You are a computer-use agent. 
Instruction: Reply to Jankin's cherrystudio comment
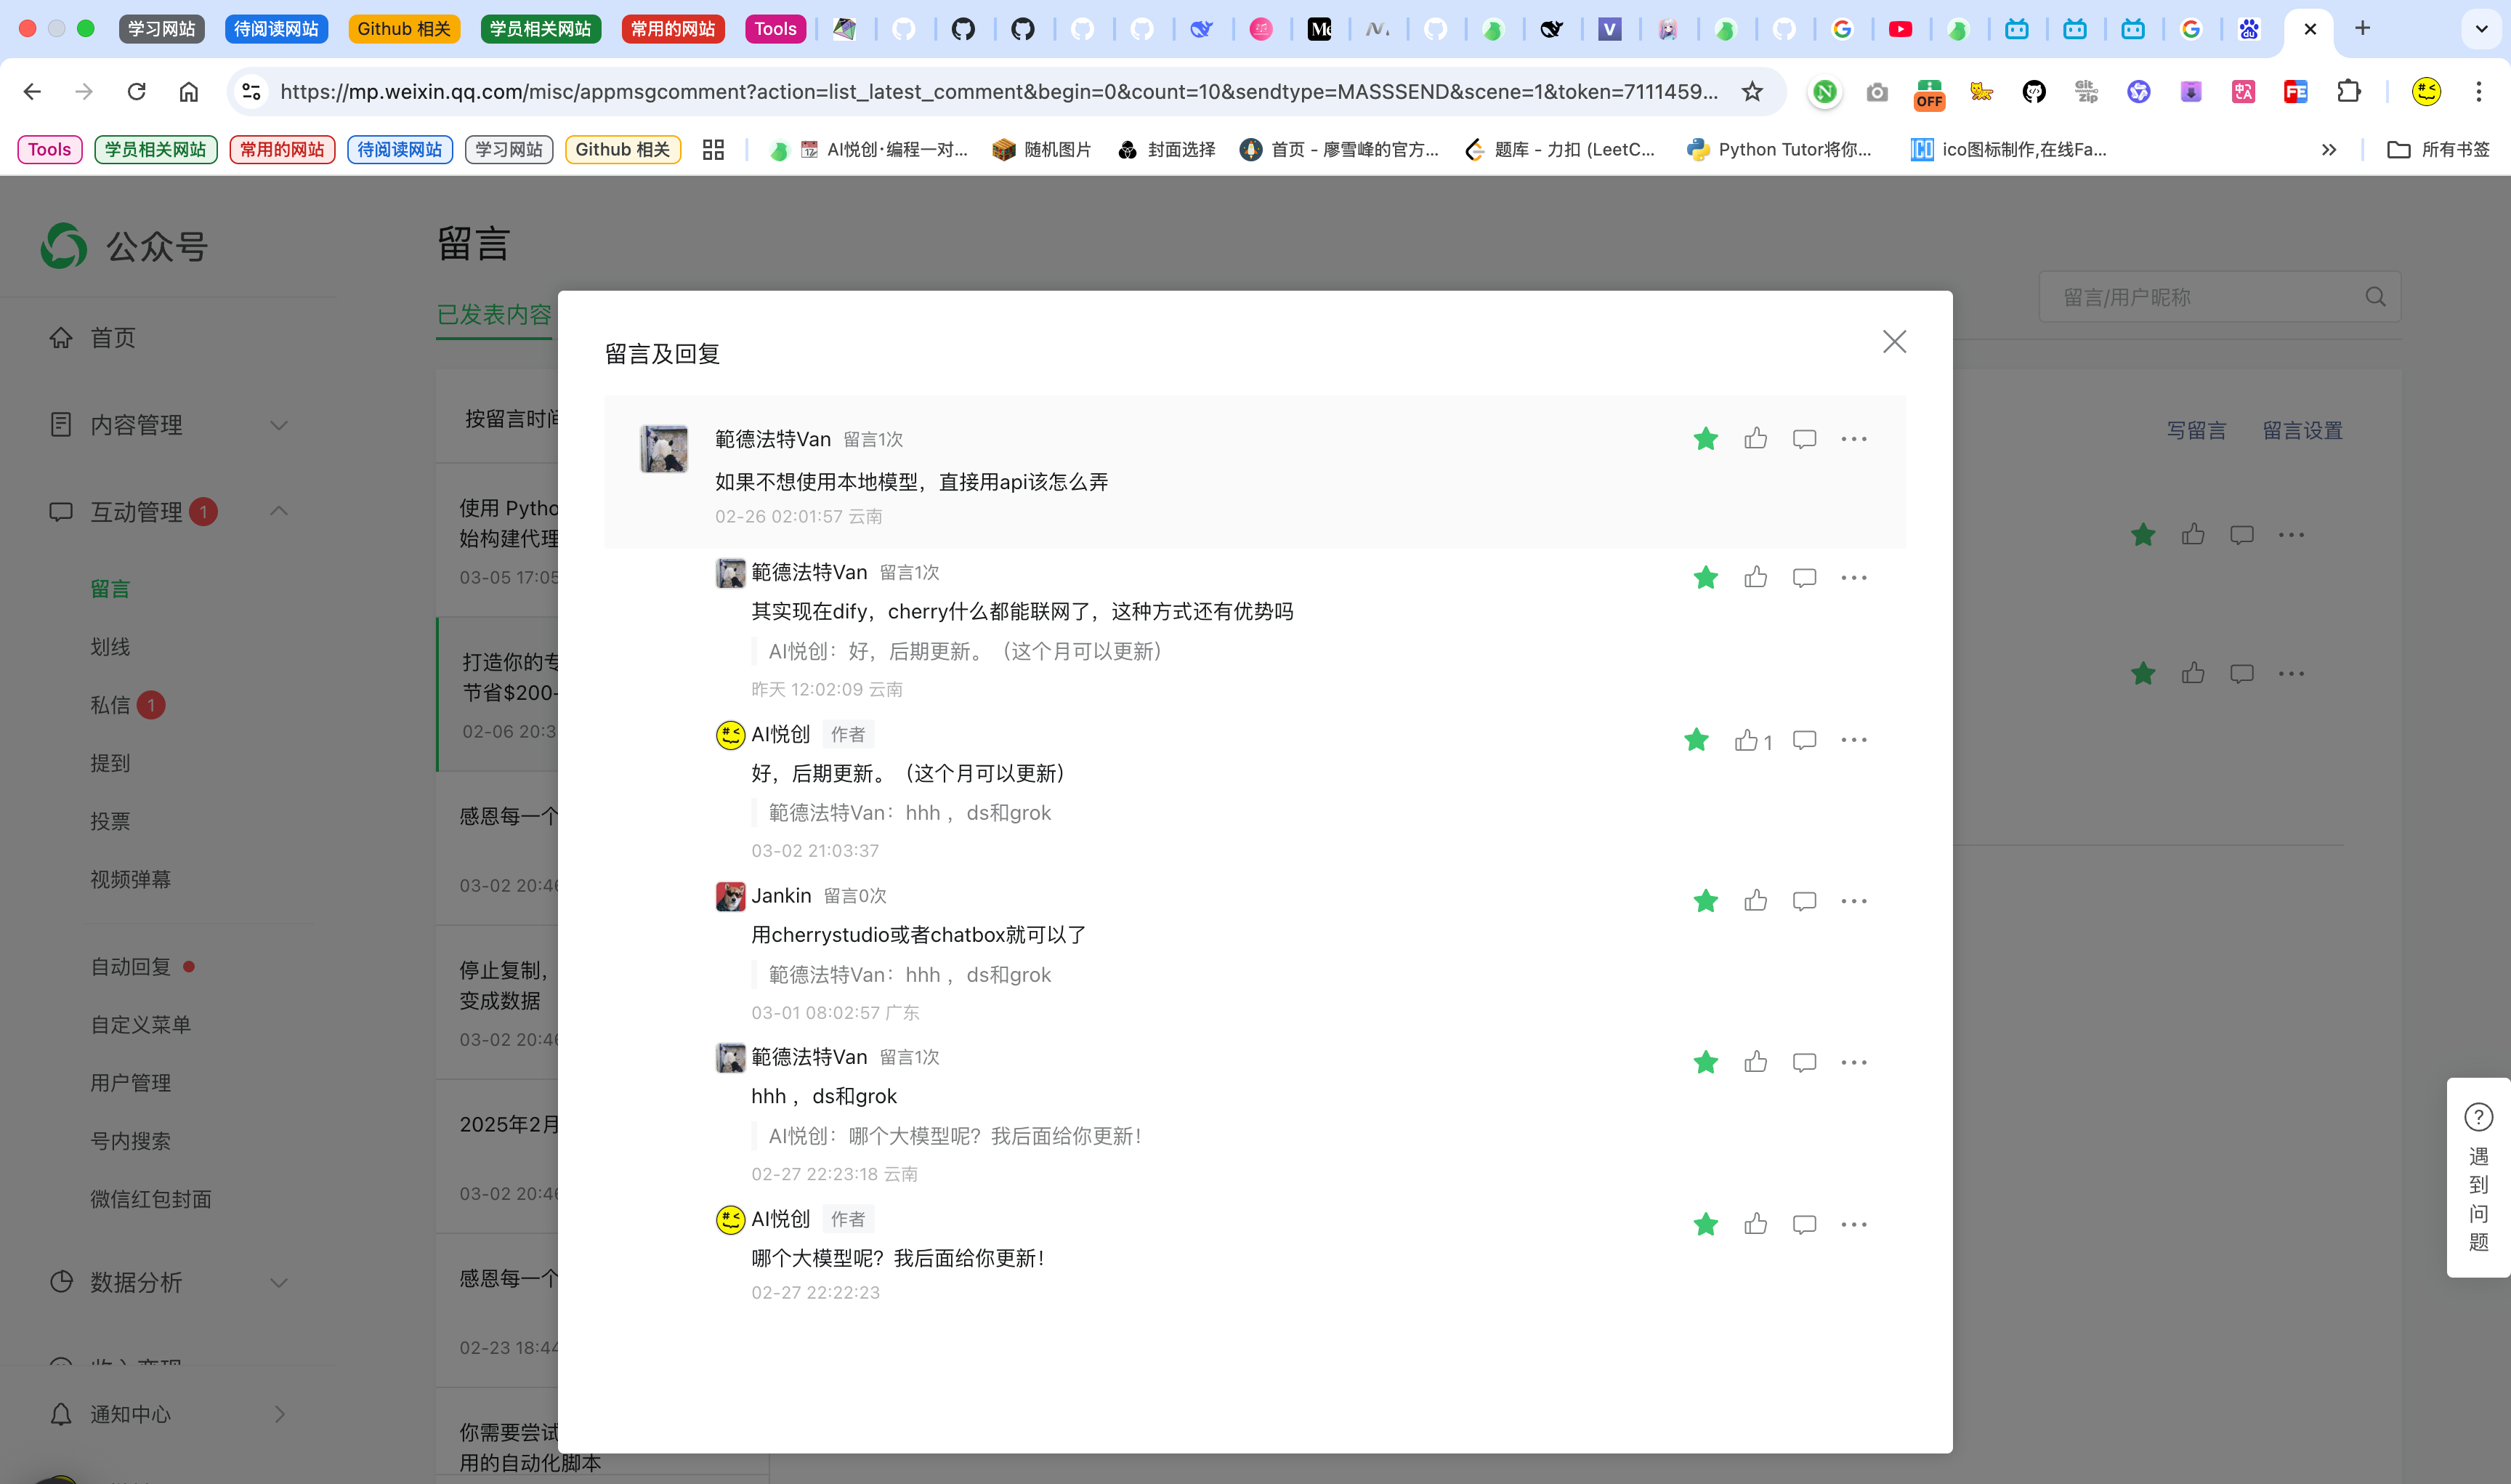[x=1804, y=901]
